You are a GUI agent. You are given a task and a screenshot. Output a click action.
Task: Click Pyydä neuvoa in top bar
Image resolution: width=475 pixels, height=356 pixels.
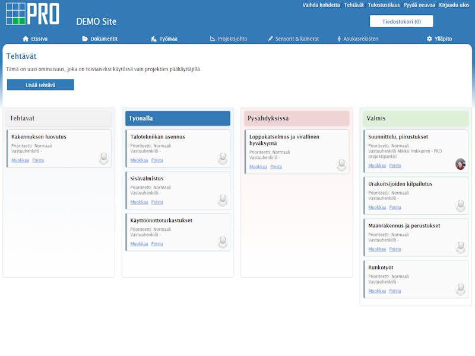coord(420,5)
